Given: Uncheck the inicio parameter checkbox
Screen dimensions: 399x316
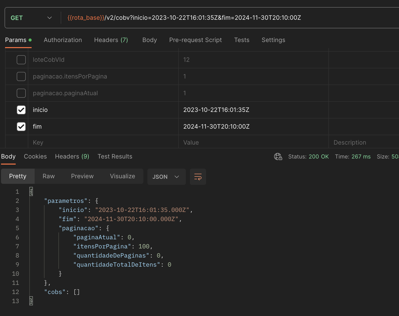Looking at the screenshot, I should tap(21, 110).
